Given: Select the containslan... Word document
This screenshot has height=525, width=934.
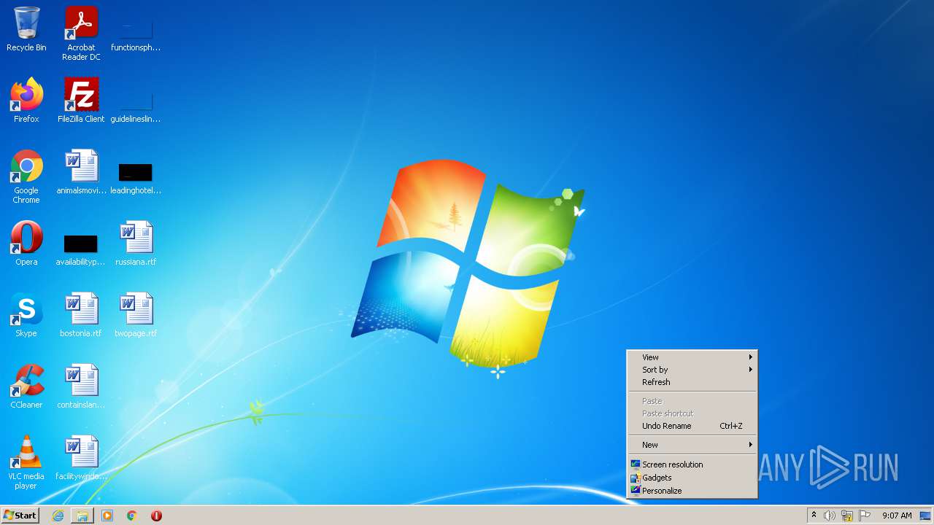Looking at the screenshot, I should click(81, 386).
